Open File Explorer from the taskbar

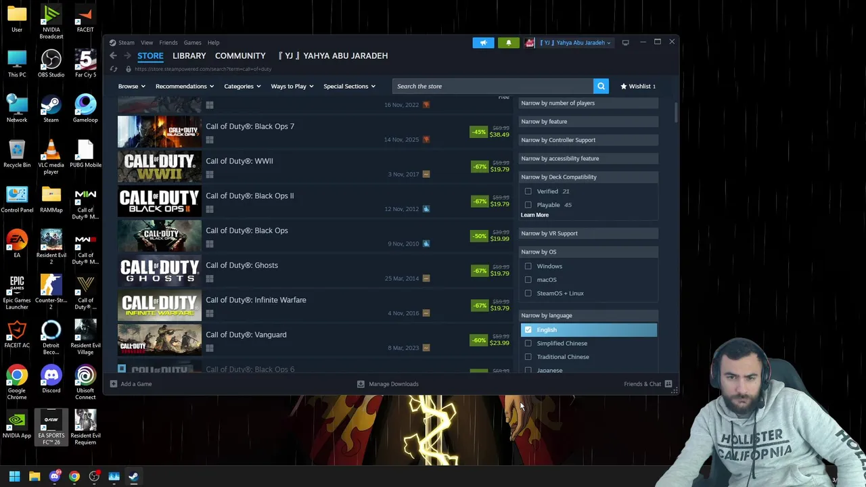click(35, 476)
